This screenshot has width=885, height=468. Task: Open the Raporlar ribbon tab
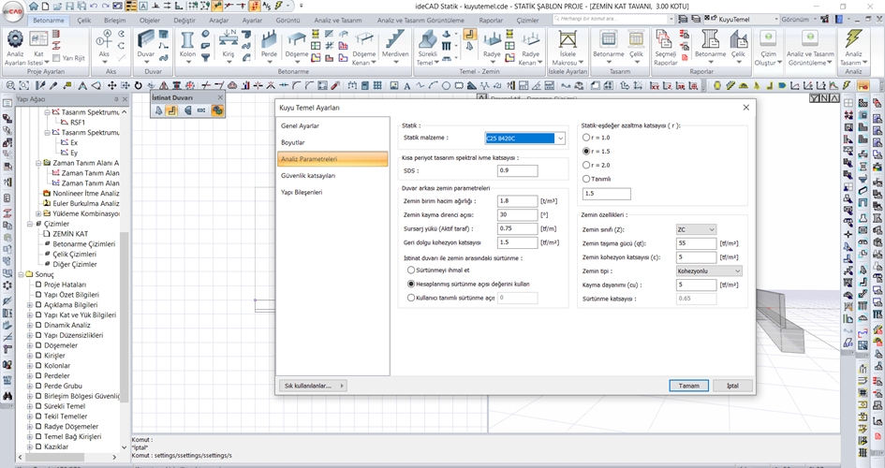[x=491, y=20]
